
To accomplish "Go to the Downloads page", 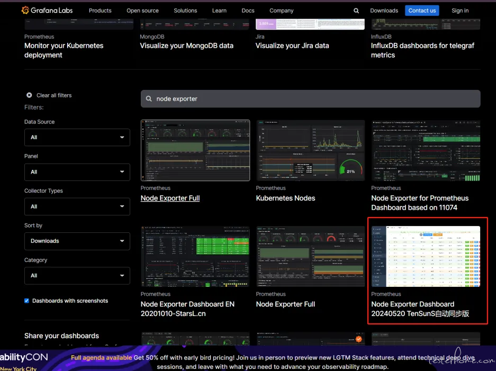I will (x=384, y=11).
